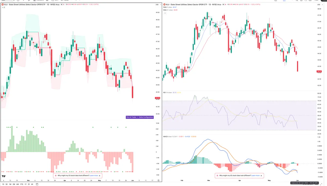This screenshot has width=327, height=186.
Task: Close the left chart's stock data notice
Action: click(100, 176)
